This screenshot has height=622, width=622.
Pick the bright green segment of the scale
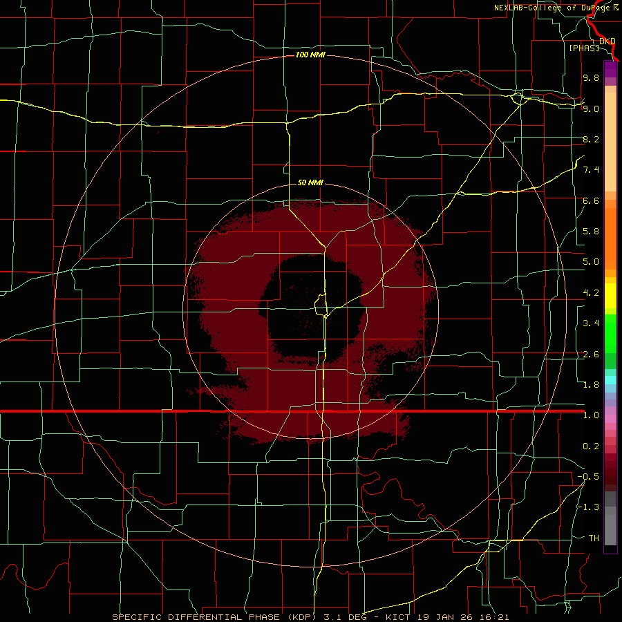(x=610, y=333)
